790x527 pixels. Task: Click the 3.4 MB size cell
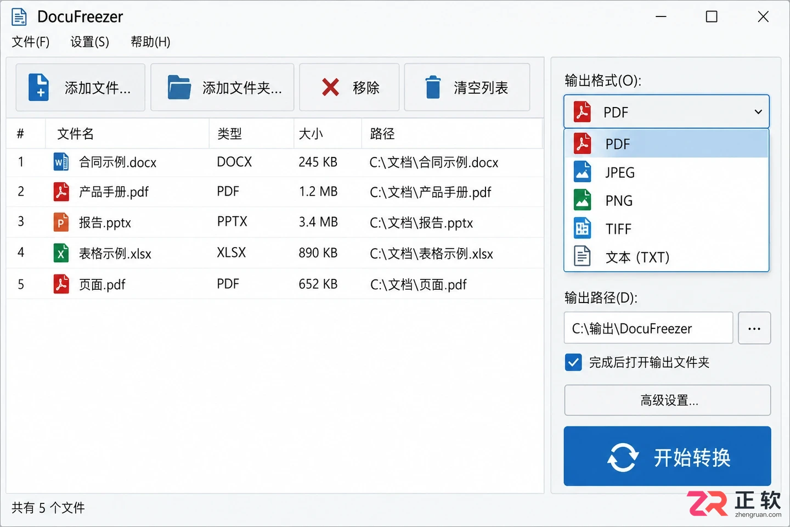(318, 222)
